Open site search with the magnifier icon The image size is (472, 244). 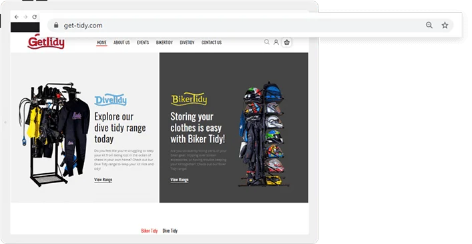coord(266,42)
